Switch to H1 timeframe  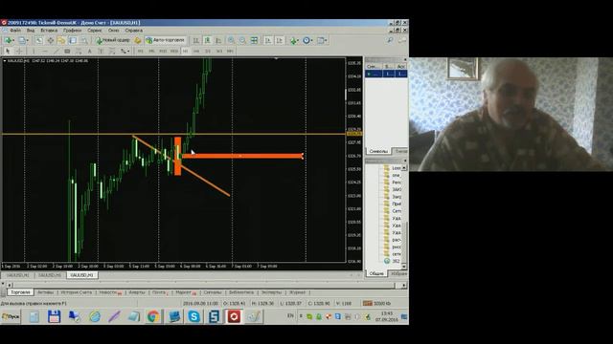point(185,51)
